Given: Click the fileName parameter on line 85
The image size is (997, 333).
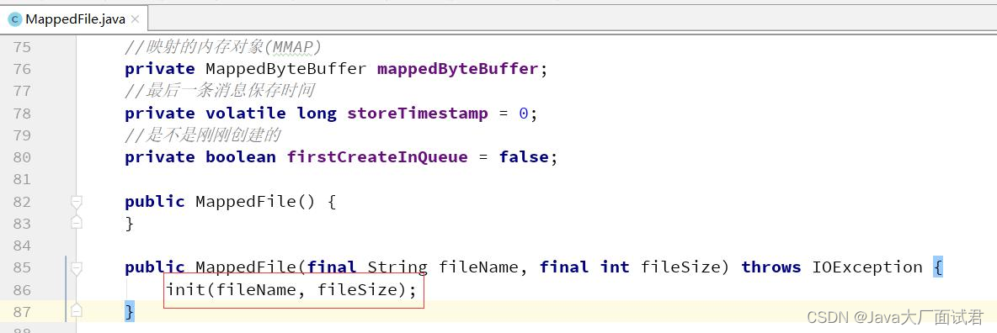Looking at the screenshot, I should 478,267.
